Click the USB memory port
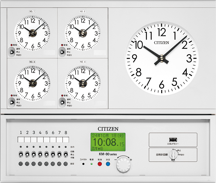 [x=173, y=140]
